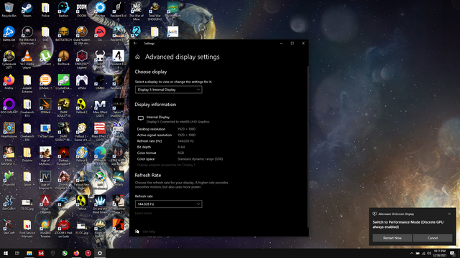Select the Hearthstone desktop icon
Viewport: 460px width, 258px height.
tap(9, 130)
